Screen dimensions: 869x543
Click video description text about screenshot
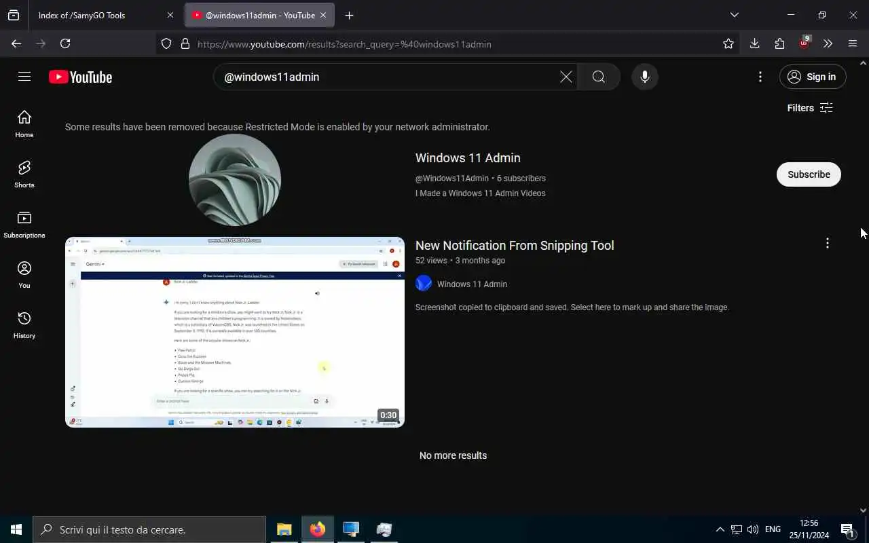[572, 307]
